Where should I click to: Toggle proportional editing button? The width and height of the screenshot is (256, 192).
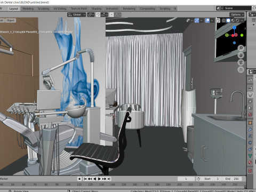click(111, 14)
